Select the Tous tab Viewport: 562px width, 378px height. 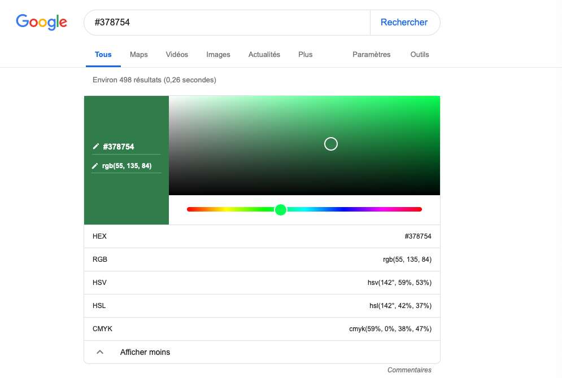click(103, 55)
